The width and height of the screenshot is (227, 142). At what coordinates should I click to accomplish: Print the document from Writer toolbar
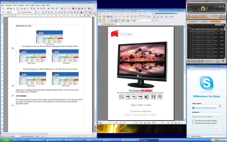tap(24, 9)
